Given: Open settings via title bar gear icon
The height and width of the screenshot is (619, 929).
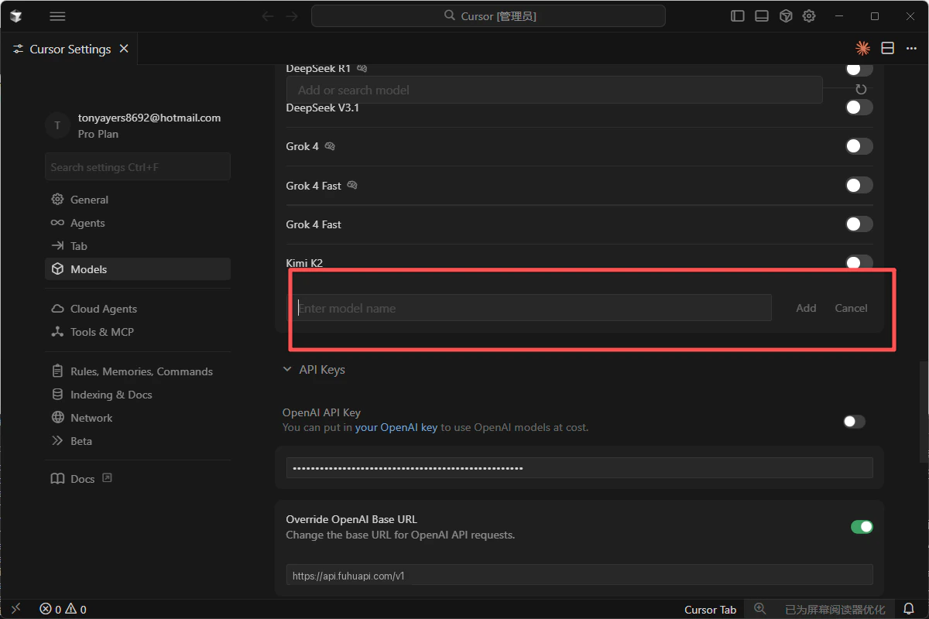Looking at the screenshot, I should point(809,16).
